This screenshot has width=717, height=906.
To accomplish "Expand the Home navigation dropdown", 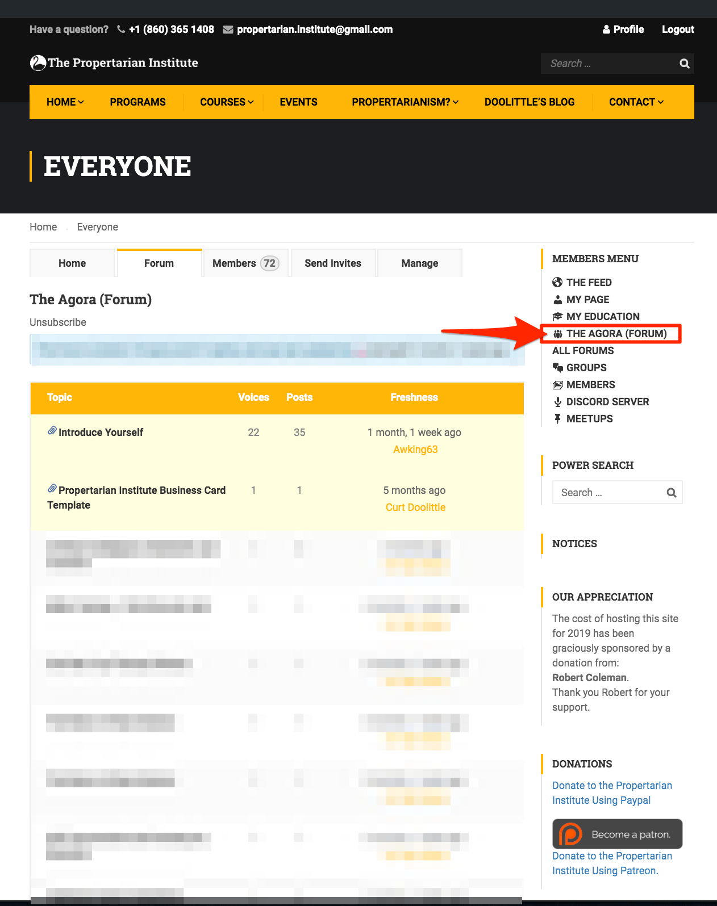I will tap(65, 102).
